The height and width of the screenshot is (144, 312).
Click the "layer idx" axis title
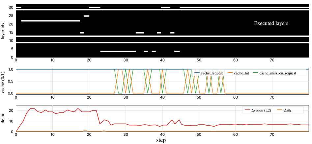coord(4,31)
